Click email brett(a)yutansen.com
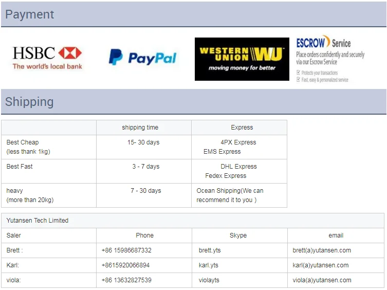Screen dimensions: 387x290 pos(322,250)
